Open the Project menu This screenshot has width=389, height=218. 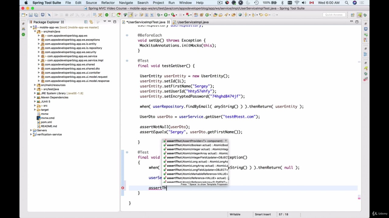[x=158, y=3]
